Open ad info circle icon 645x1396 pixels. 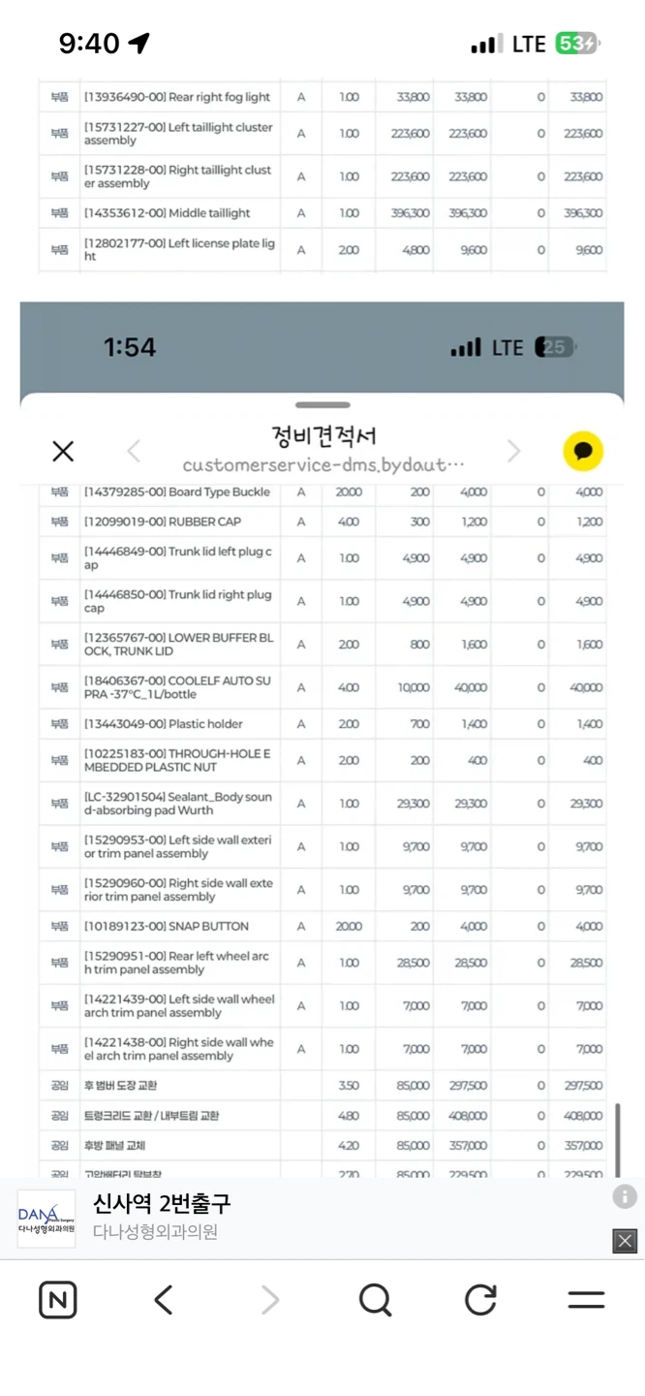625,1196
